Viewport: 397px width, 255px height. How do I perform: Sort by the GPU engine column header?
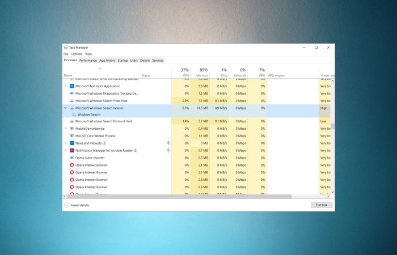pos(293,73)
